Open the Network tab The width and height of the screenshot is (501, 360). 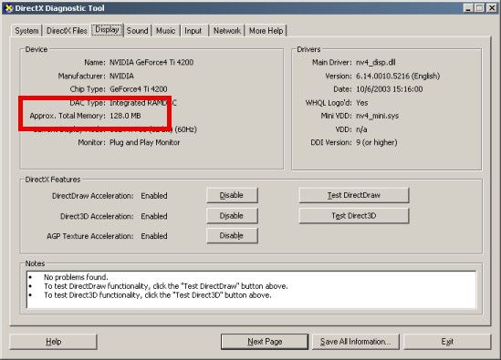227,31
